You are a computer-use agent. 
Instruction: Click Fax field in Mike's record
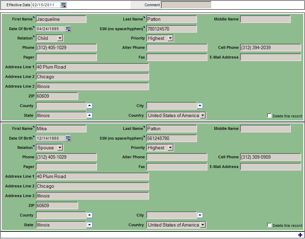tap(177, 167)
